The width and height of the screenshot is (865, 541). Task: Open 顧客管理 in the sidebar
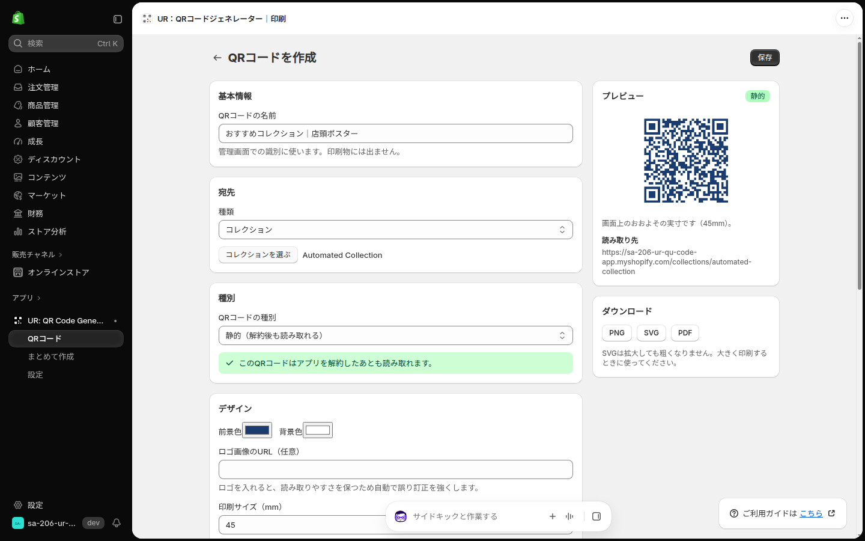tap(66, 123)
